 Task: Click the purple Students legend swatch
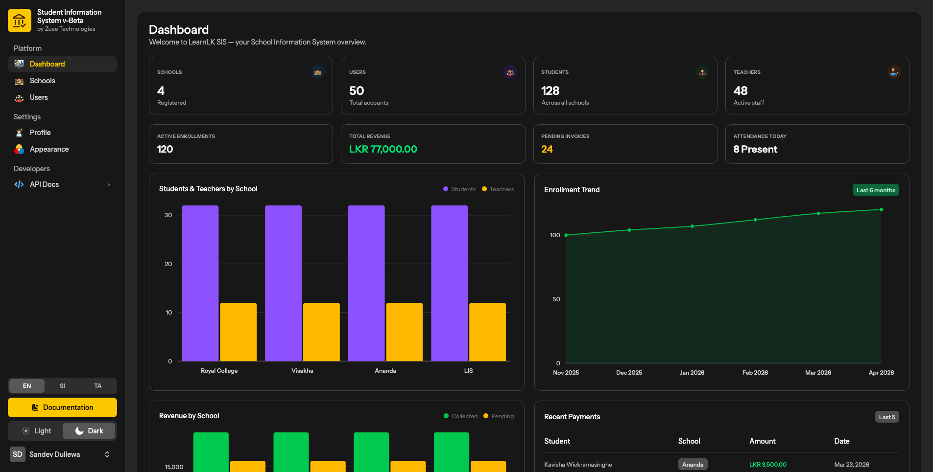(x=446, y=189)
